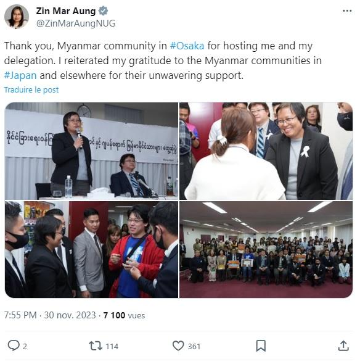
Task: Open the three-dot more options menu
Action: click(x=347, y=11)
